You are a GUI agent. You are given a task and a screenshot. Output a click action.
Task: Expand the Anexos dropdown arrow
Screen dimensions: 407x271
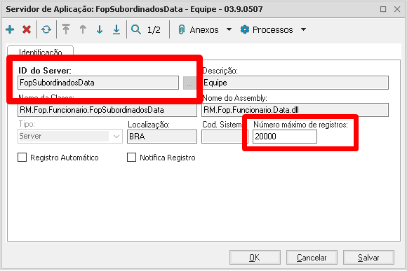click(x=229, y=29)
